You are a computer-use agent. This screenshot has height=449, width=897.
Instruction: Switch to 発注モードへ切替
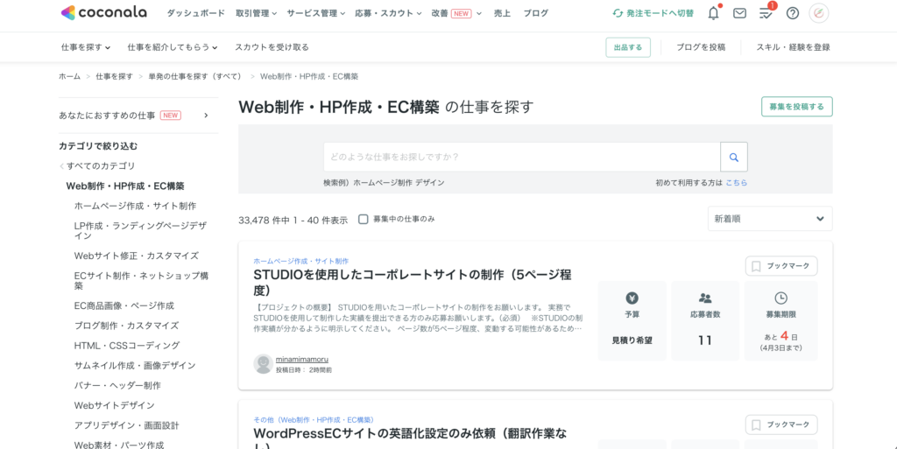pos(653,13)
